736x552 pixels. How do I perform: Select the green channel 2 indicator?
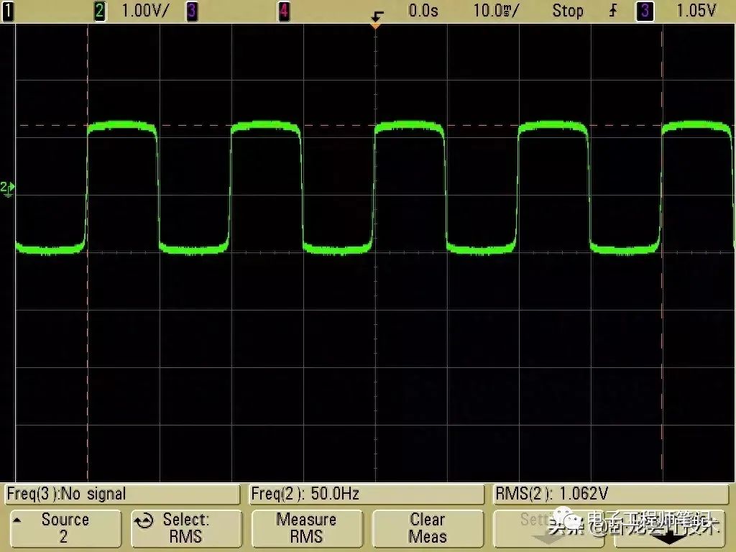(x=99, y=11)
